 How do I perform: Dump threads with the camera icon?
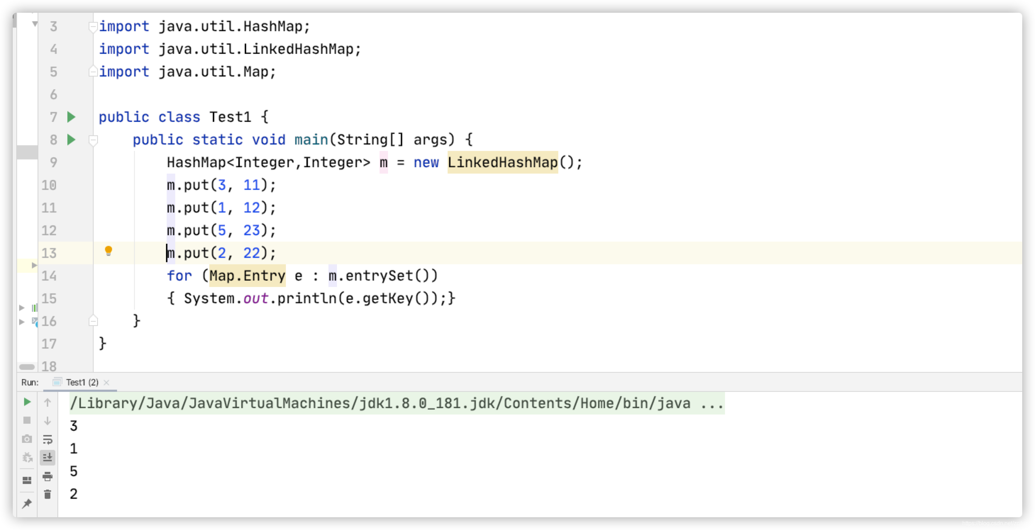point(27,439)
